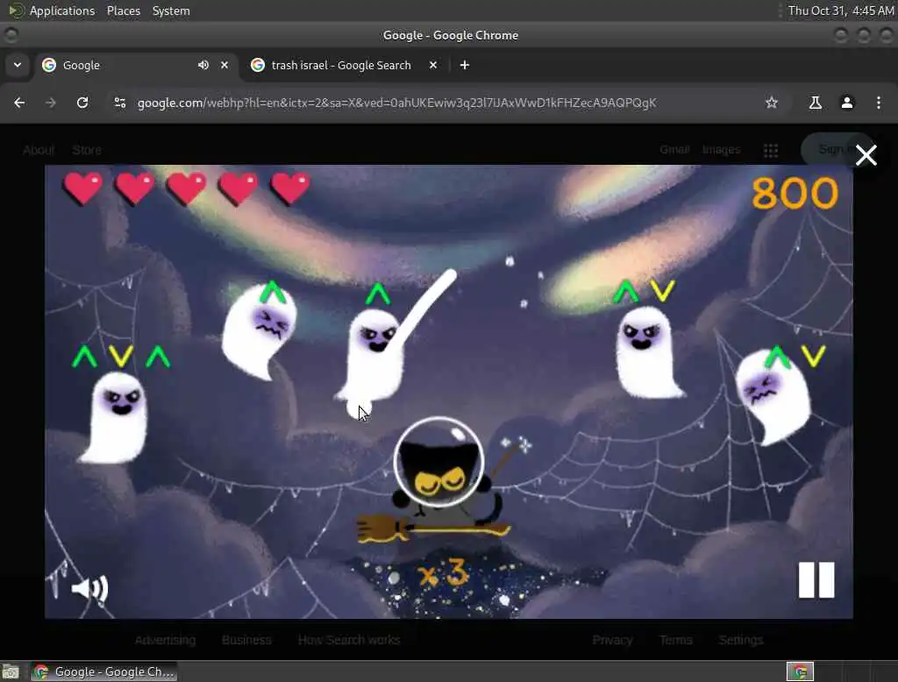Open the Store link
This screenshot has width=898, height=682.
point(87,150)
